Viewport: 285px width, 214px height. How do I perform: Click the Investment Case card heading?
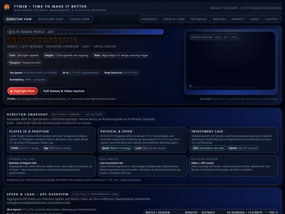(x=207, y=132)
